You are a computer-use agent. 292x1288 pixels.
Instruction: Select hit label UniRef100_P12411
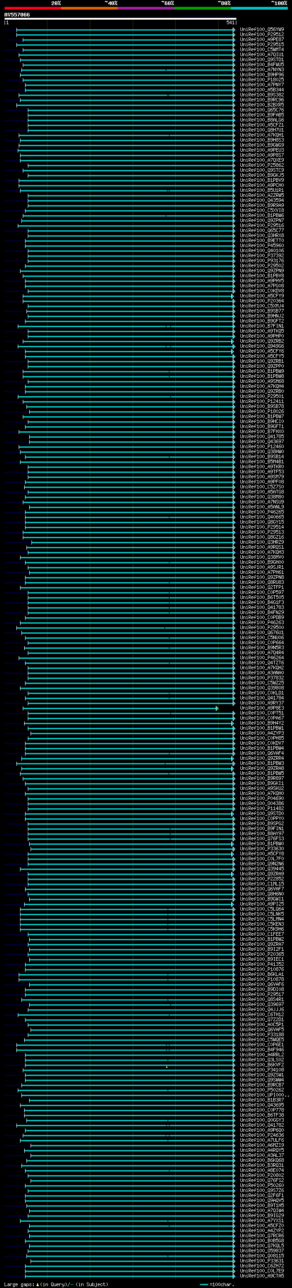(x=262, y=402)
